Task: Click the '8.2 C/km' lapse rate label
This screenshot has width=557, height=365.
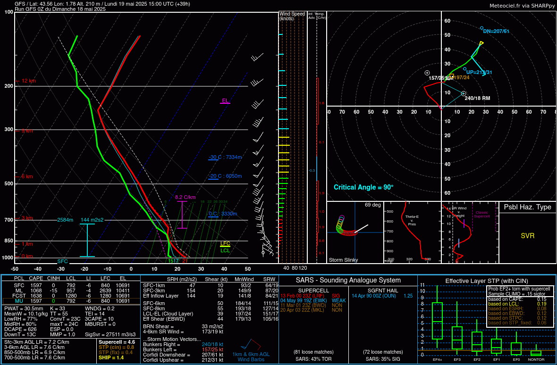Action: pyautogui.click(x=186, y=197)
